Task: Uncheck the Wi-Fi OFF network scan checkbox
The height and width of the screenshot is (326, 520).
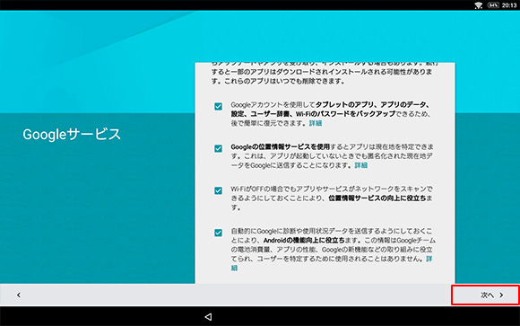Action: 218,190
